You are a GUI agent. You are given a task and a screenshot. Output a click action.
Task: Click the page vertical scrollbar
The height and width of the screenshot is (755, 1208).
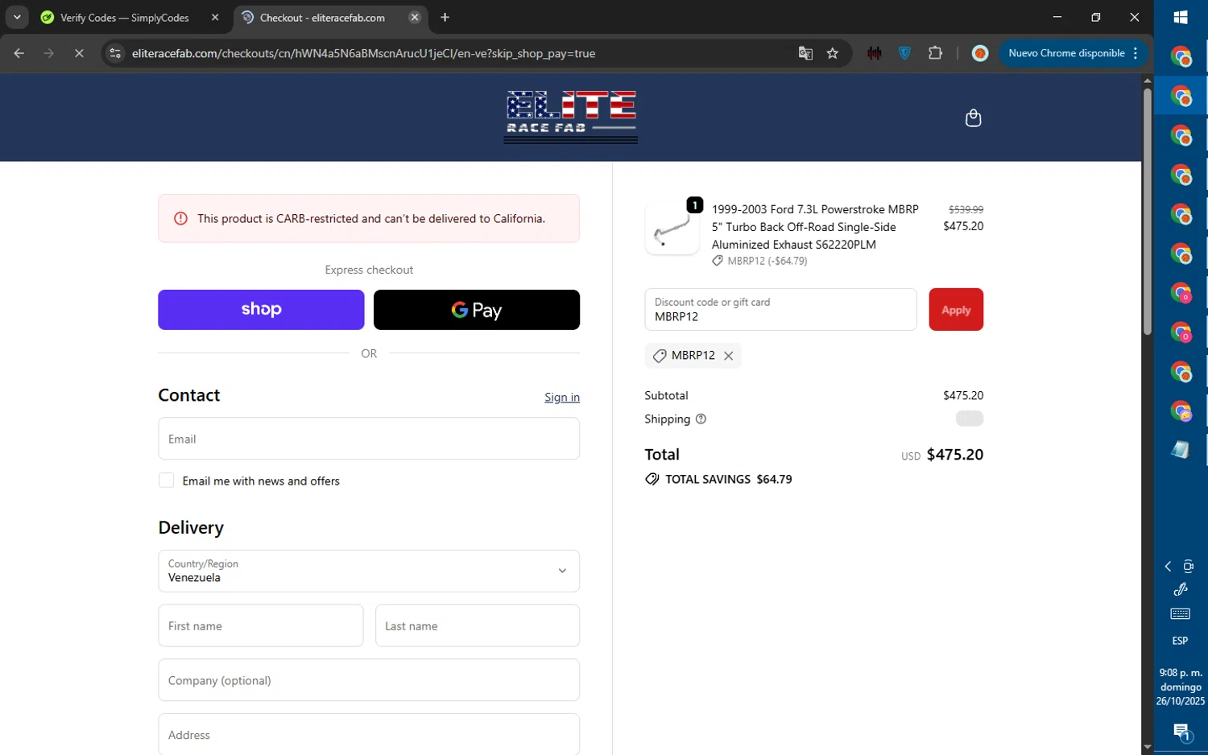pos(1147,211)
